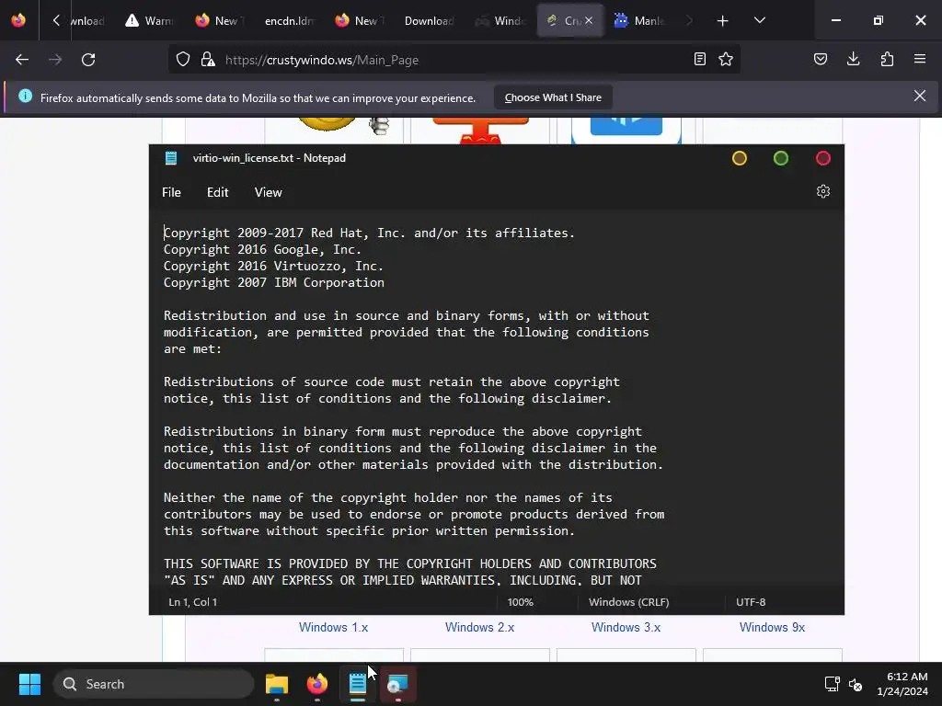This screenshot has width=942, height=706.
Task: Toggle Reader View icon in address bar
Action: (699, 59)
